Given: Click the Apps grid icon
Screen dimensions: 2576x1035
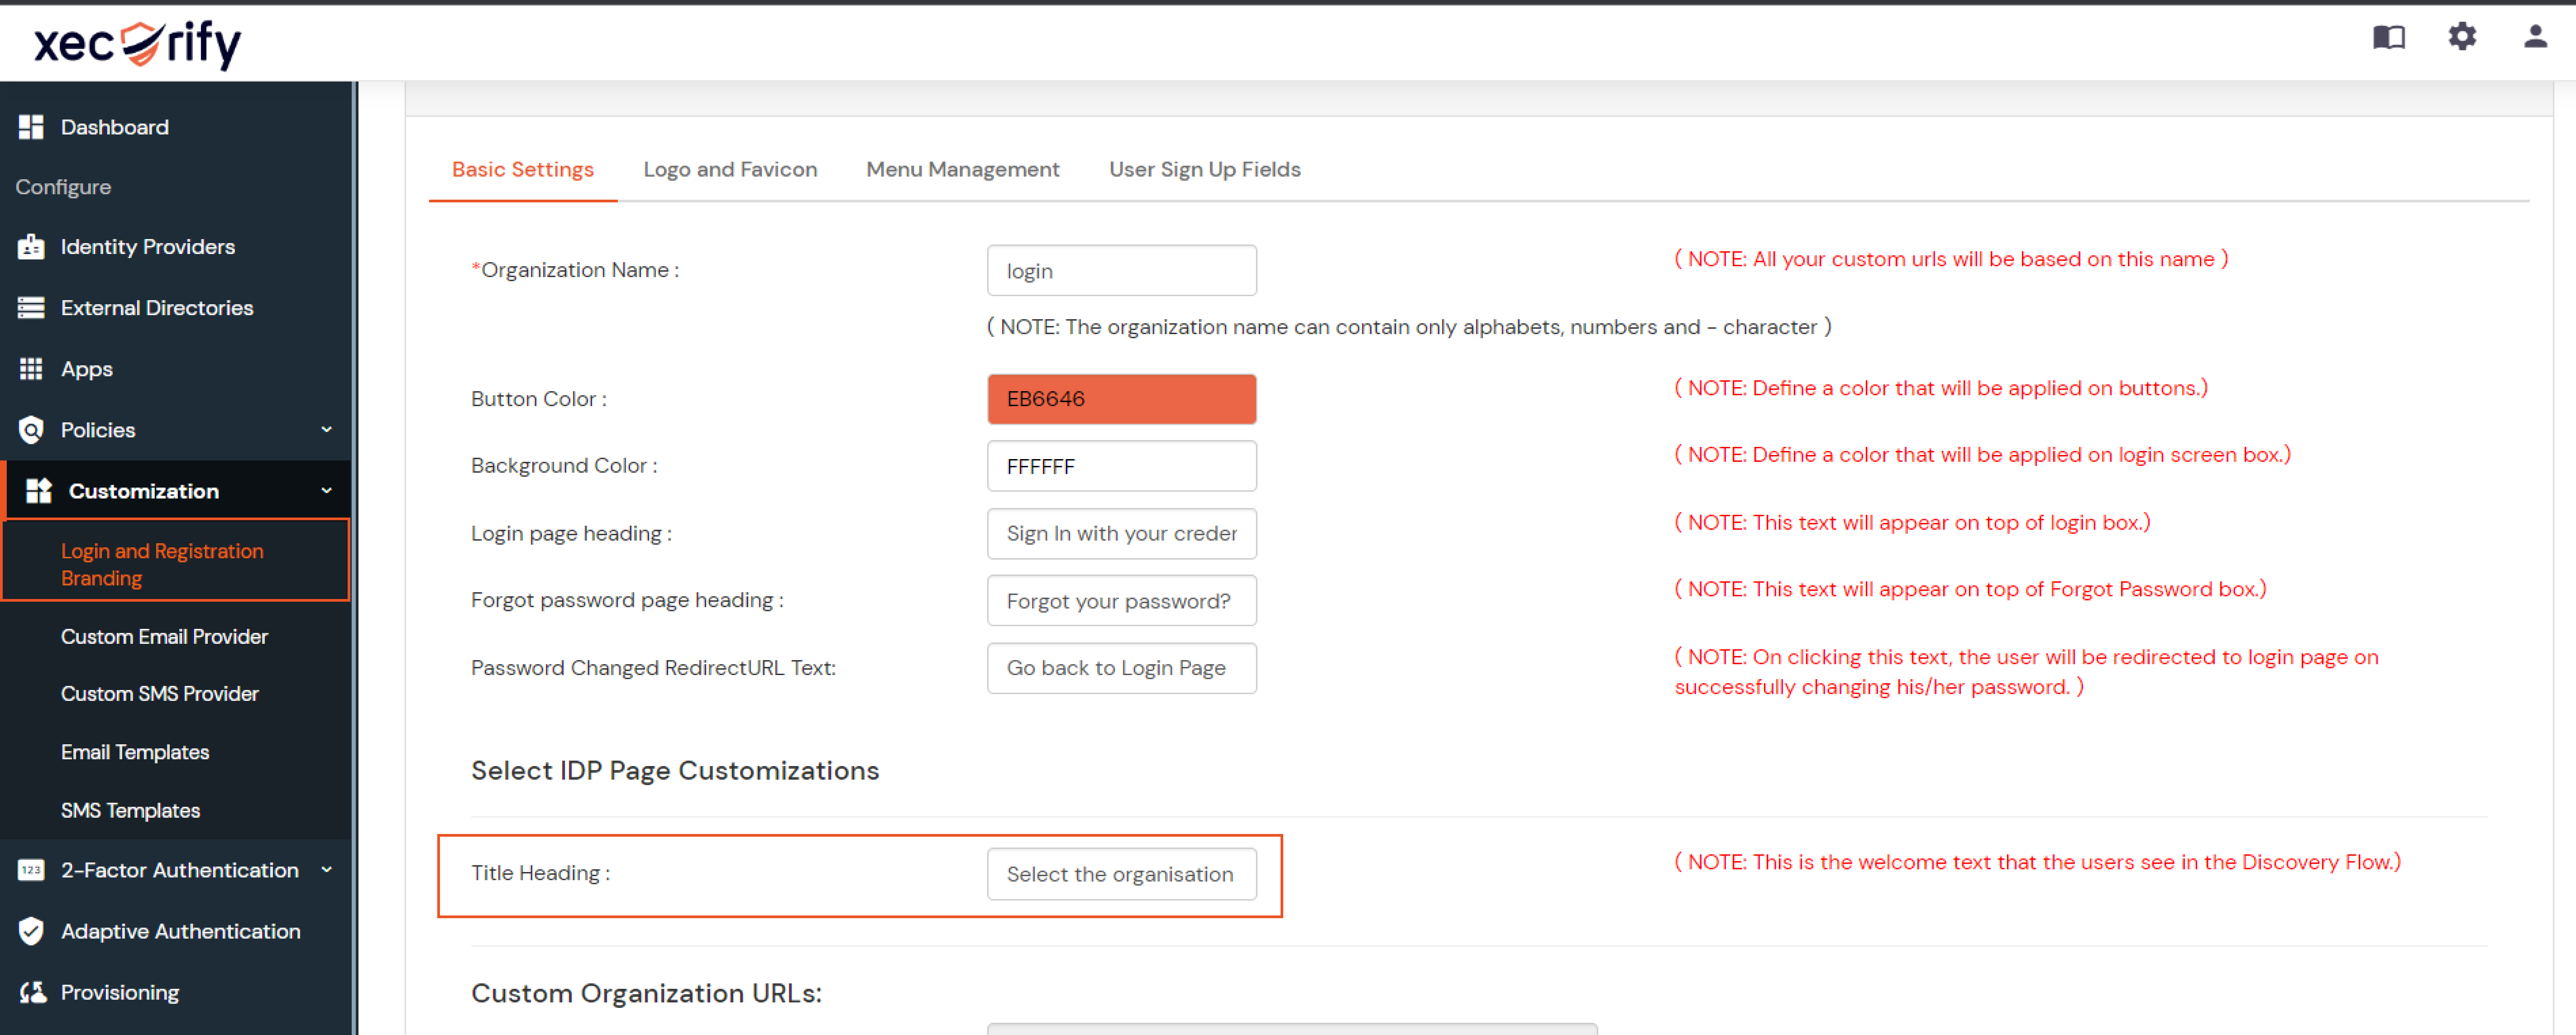Looking at the screenshot, I should 31,368.
